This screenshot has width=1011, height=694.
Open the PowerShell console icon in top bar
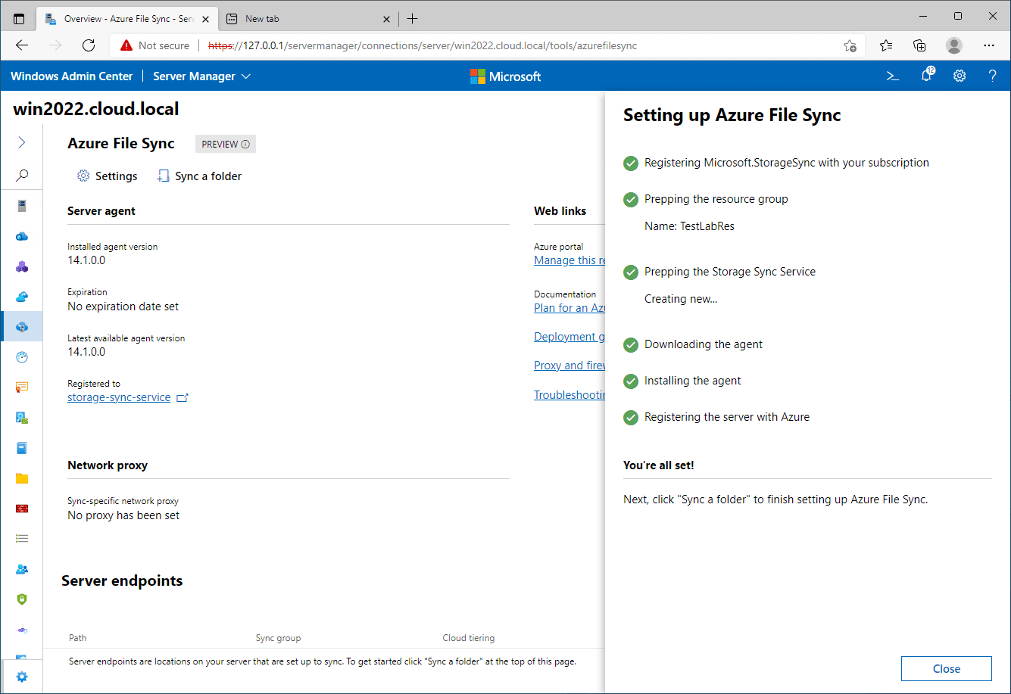click(892, 76)
